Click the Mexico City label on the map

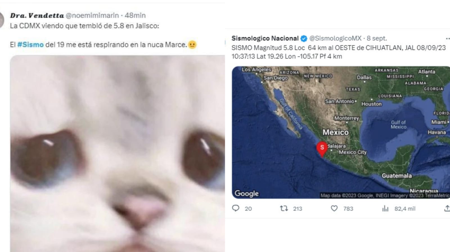tap(353, 152)
